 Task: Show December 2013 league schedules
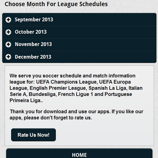coord(79,57)
